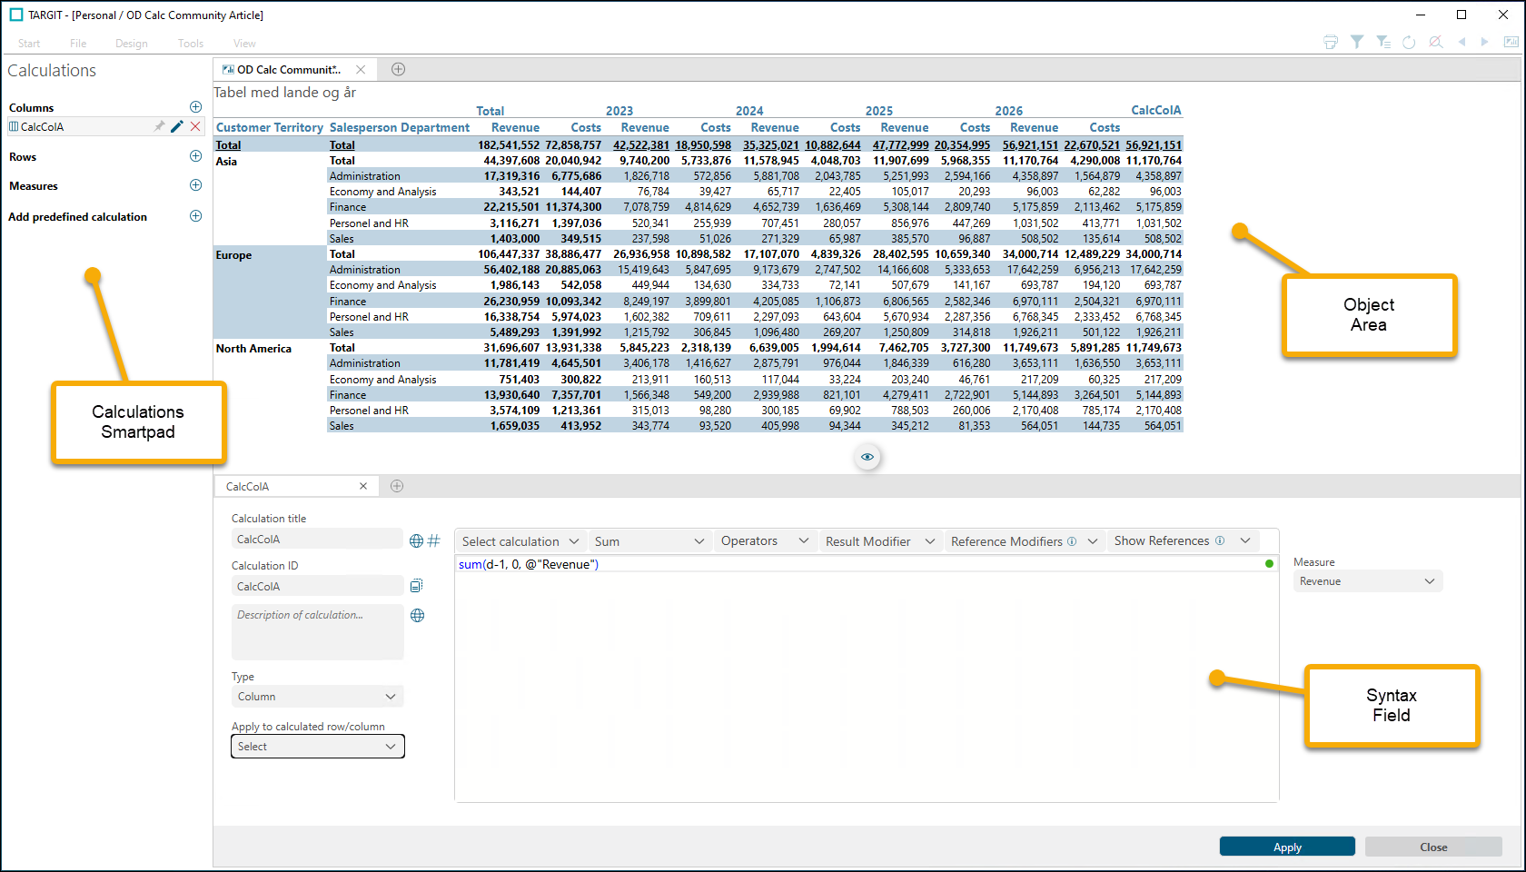Pin the CalcColA column calculation
Viewport: 1526px width, 872px height.
(x=160, y=126)
